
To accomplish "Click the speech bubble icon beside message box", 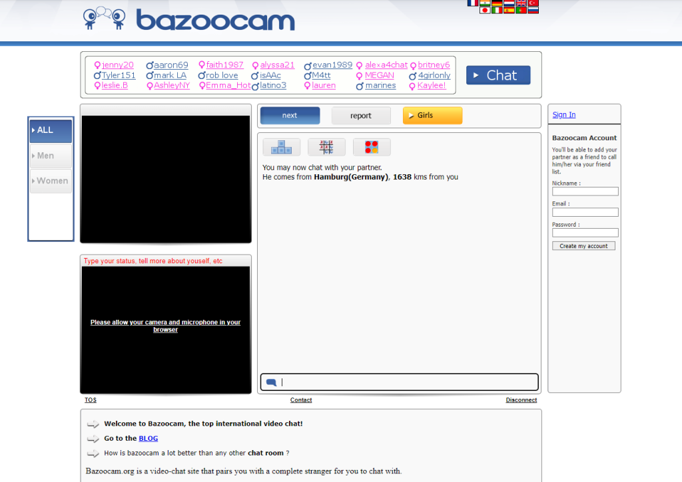I will click(x=270, y=382).
